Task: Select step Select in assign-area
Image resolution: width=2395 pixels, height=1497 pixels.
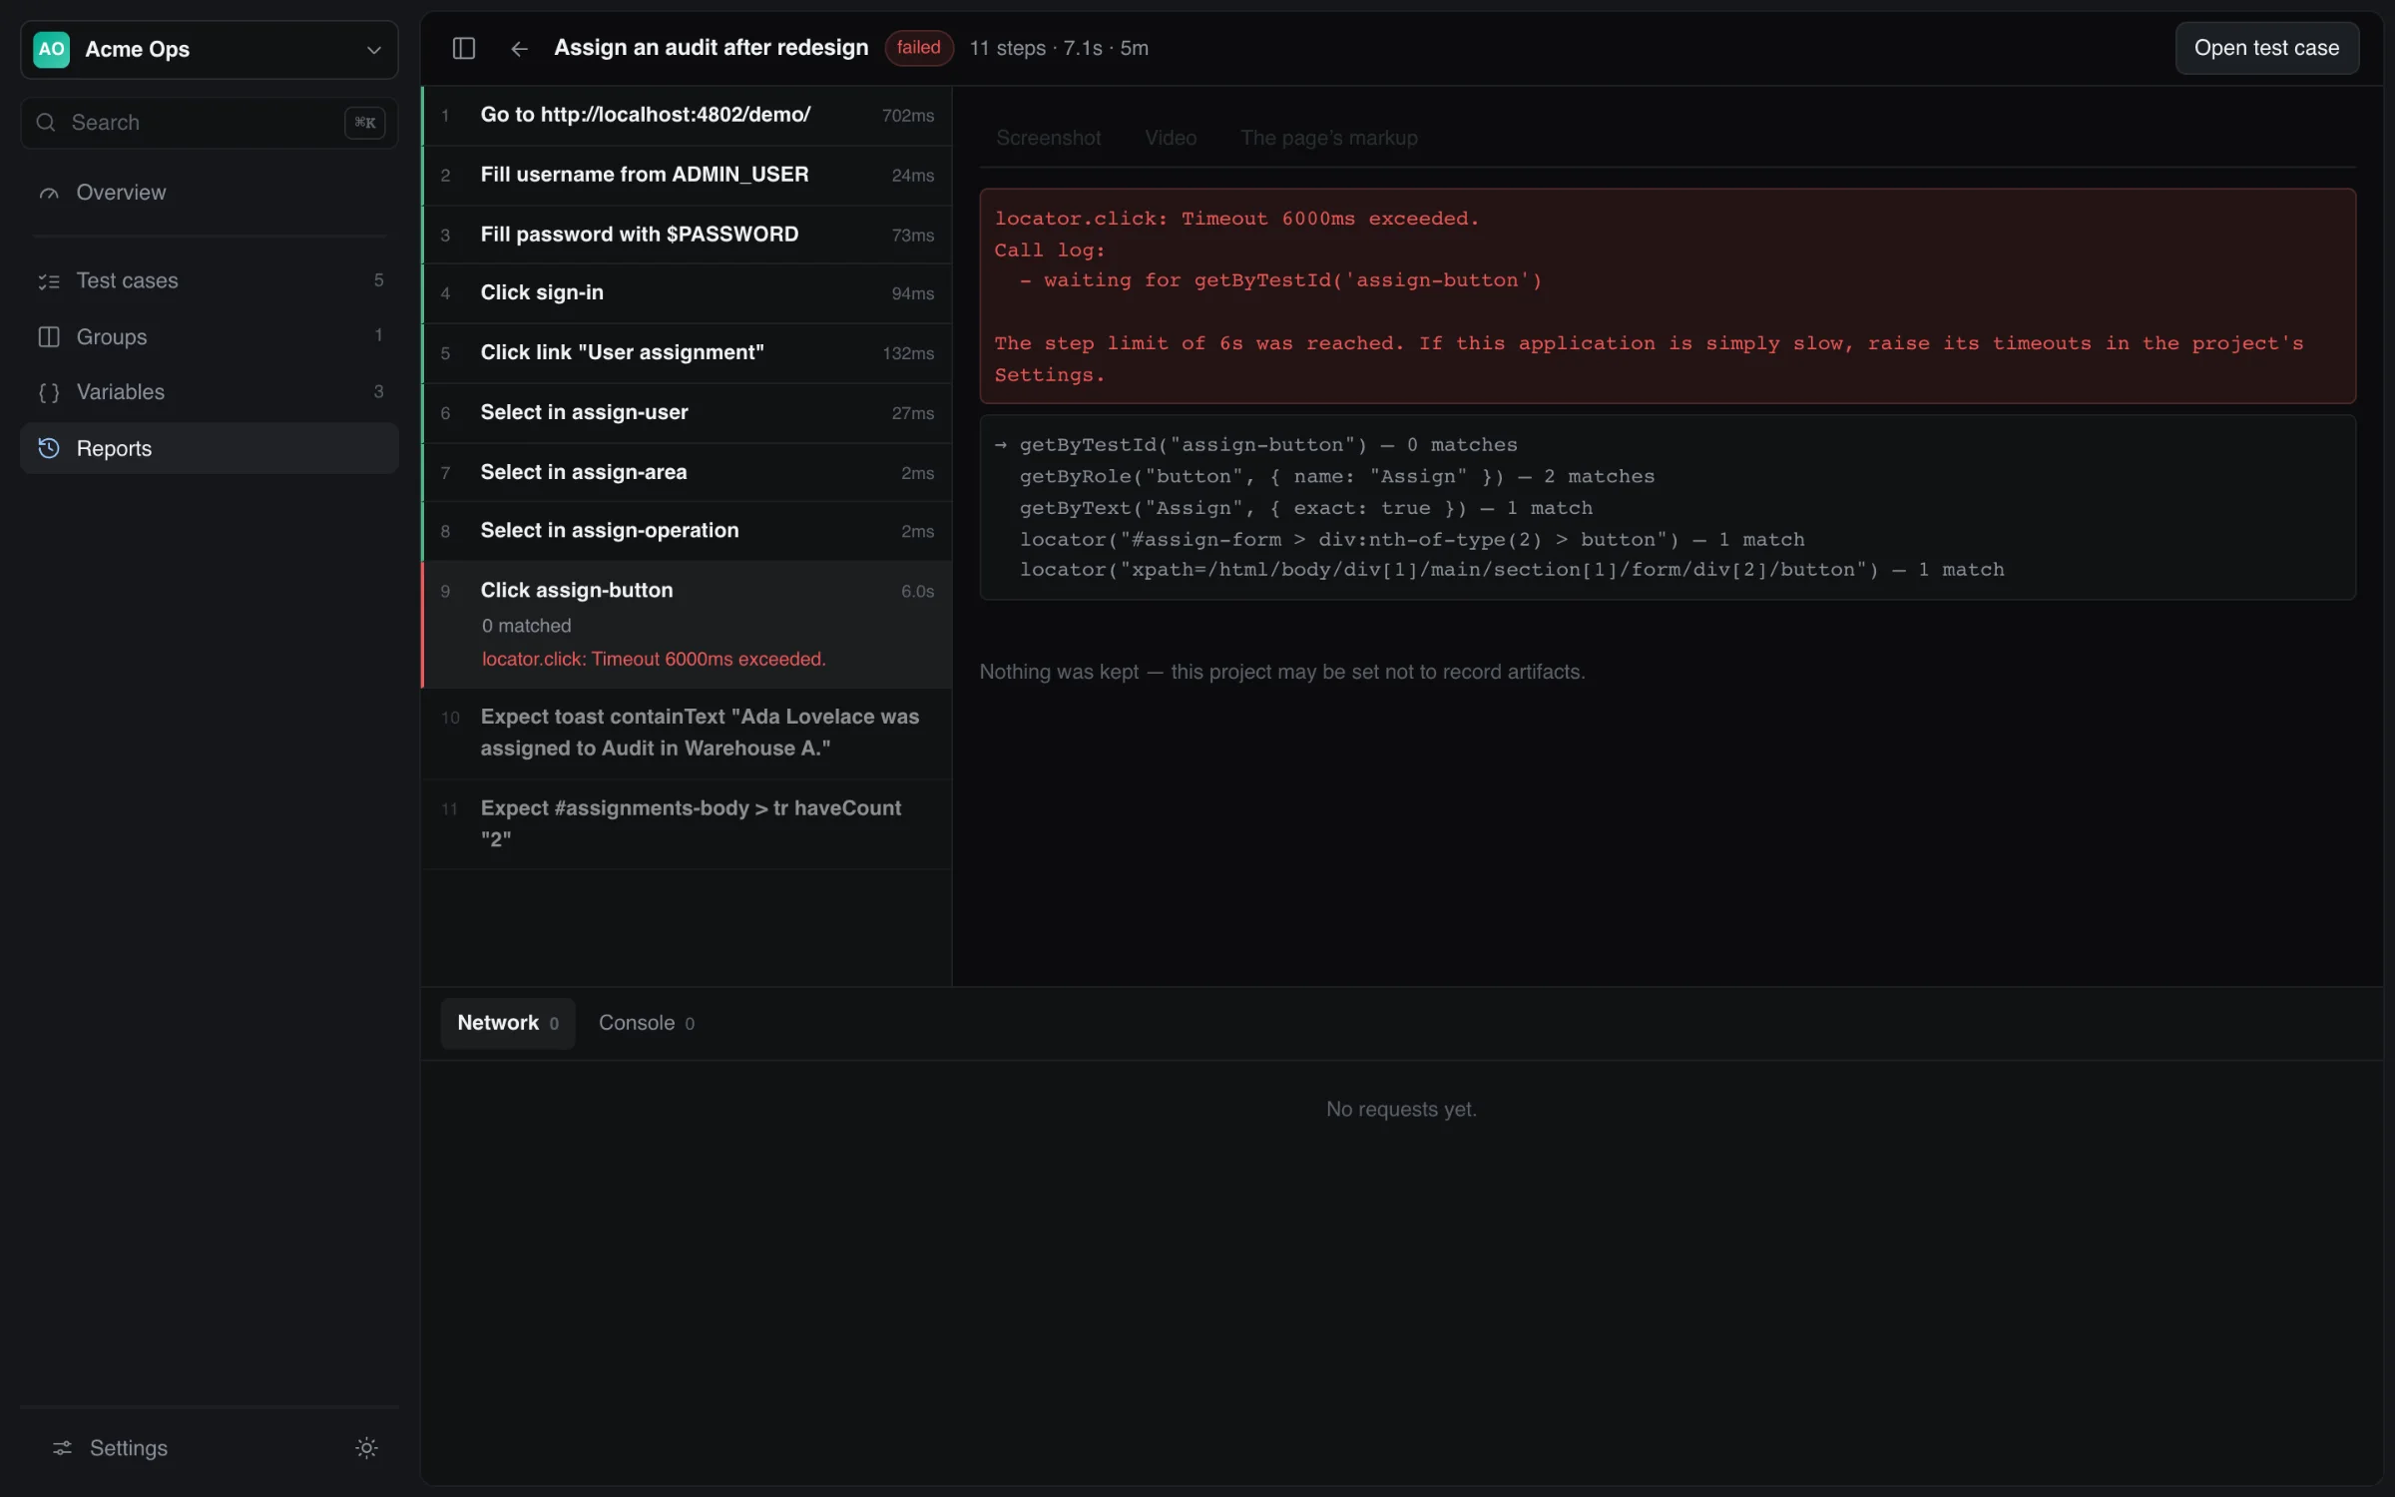Action: [687, 472]
